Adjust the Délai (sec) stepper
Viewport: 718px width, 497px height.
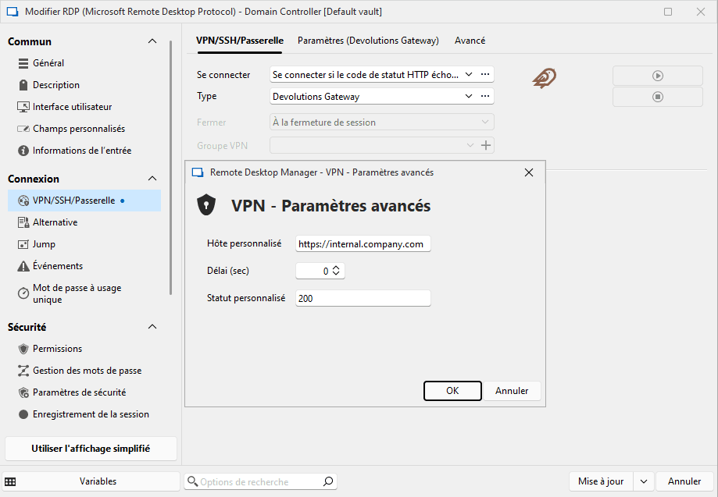coord(336,271)
